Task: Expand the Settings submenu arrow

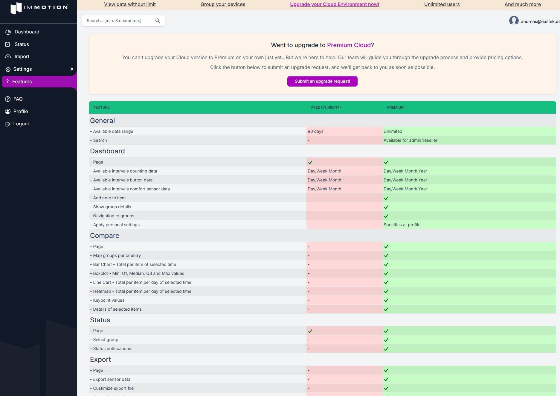Action: (x=72, y=69)
